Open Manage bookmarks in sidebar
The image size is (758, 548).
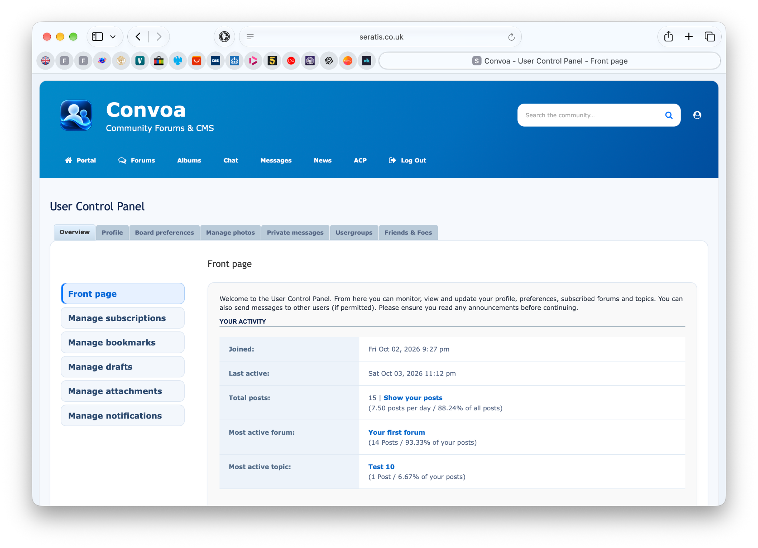pos(123,342)
